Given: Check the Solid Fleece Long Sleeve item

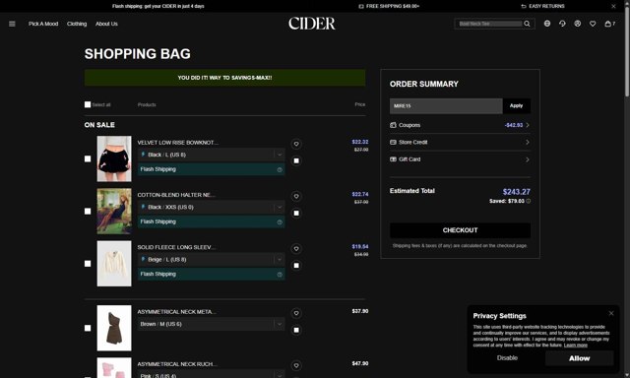Looking at the screenshot, I should point(88,264).
